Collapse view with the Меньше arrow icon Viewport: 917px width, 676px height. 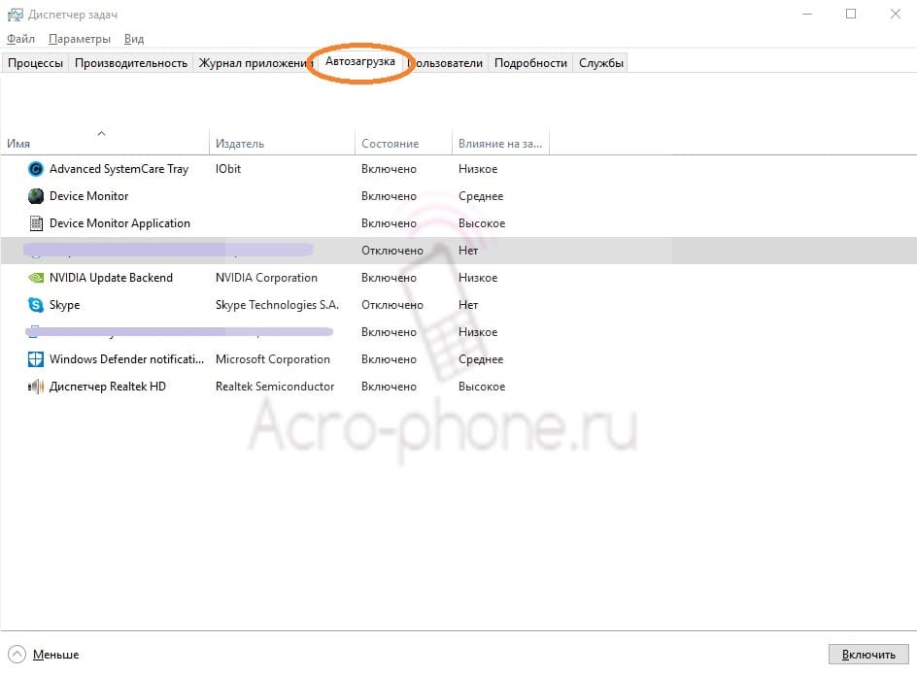17,655
